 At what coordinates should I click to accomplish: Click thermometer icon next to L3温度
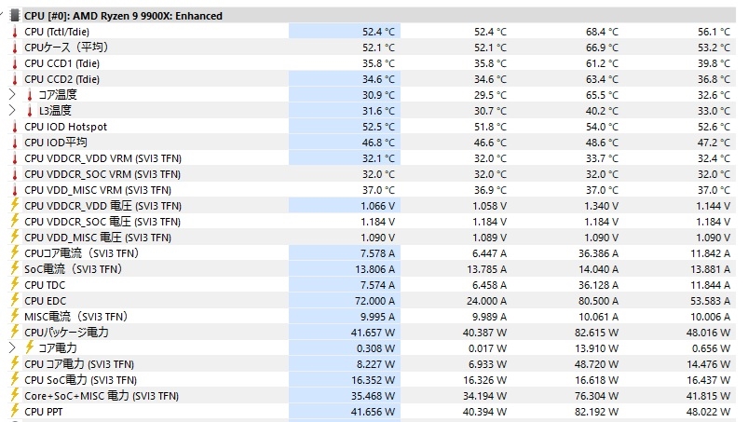click(29, 111)
